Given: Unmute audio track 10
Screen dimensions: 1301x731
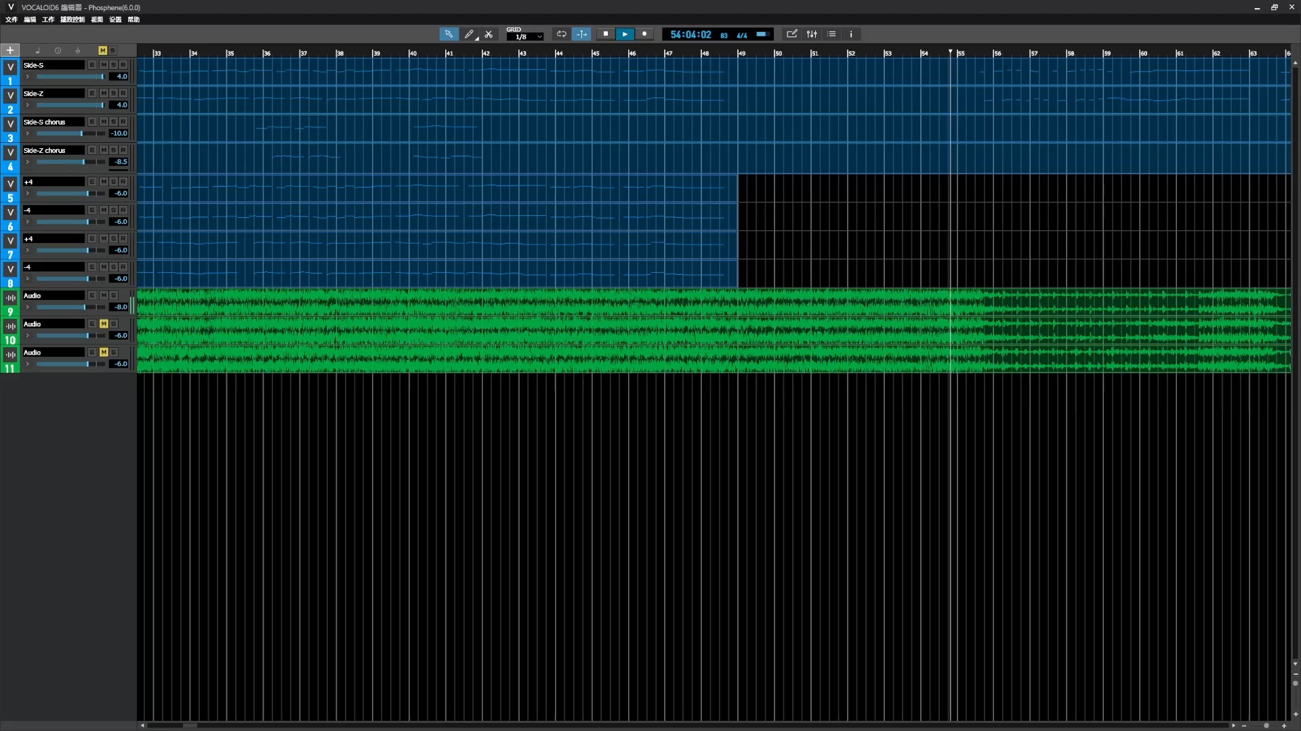Looking at the screenshot, I should tap(104, 324).
